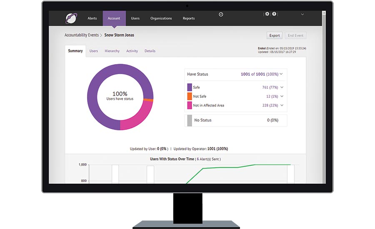Image resolution: width=375 pixels, height=229 pixels.
Task: Open settings via the gear icon
Action: [267, 14]
